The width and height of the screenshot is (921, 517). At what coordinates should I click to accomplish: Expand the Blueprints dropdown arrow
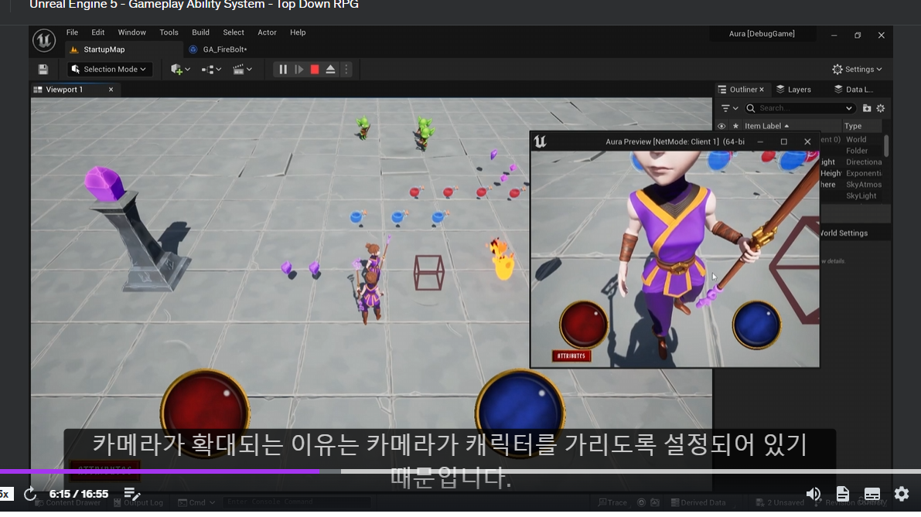point(219,70)
